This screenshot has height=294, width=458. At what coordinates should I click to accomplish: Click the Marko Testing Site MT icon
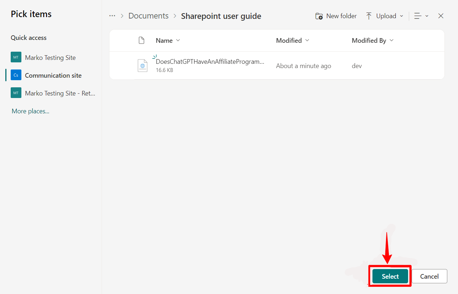(16, 57)
